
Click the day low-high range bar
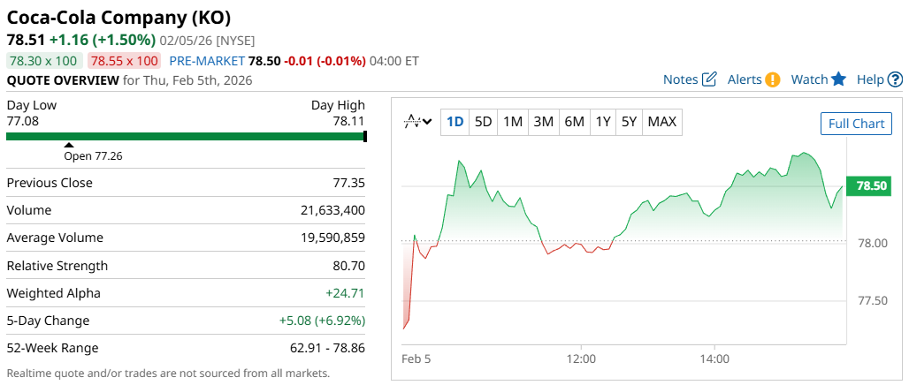click(x=186, y=136)
